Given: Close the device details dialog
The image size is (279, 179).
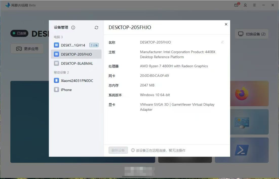Looking at the screenshot, I should click(x=226, y=24).
